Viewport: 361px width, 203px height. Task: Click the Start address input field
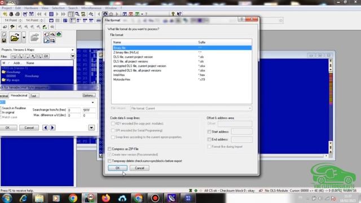pyautogui.click(x=241, y=131)
